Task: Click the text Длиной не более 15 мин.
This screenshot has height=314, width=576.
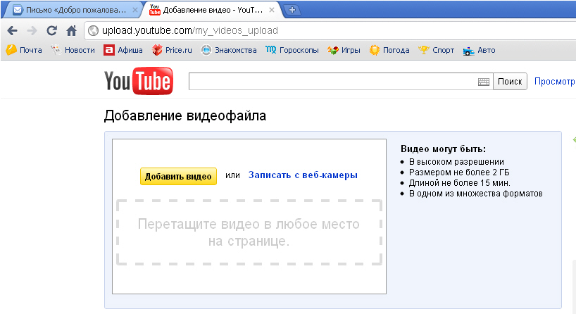Action: [460, 183]
